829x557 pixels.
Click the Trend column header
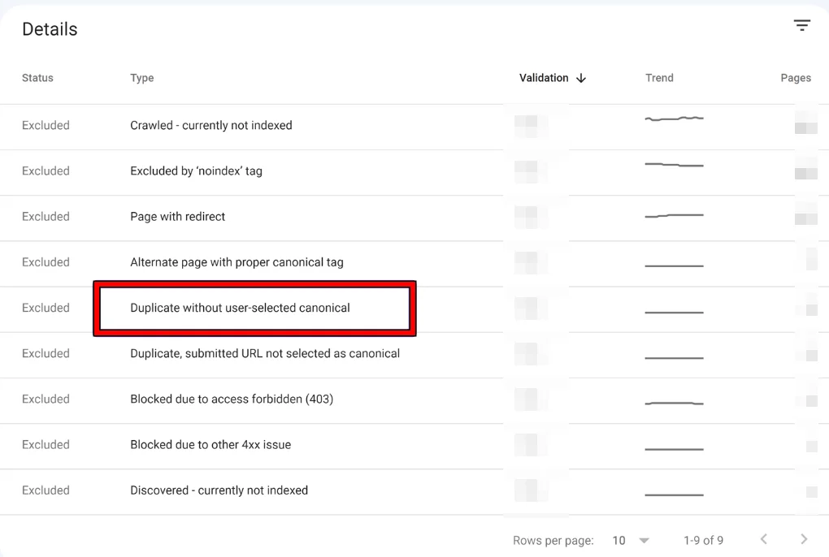(x=659, y=78)
